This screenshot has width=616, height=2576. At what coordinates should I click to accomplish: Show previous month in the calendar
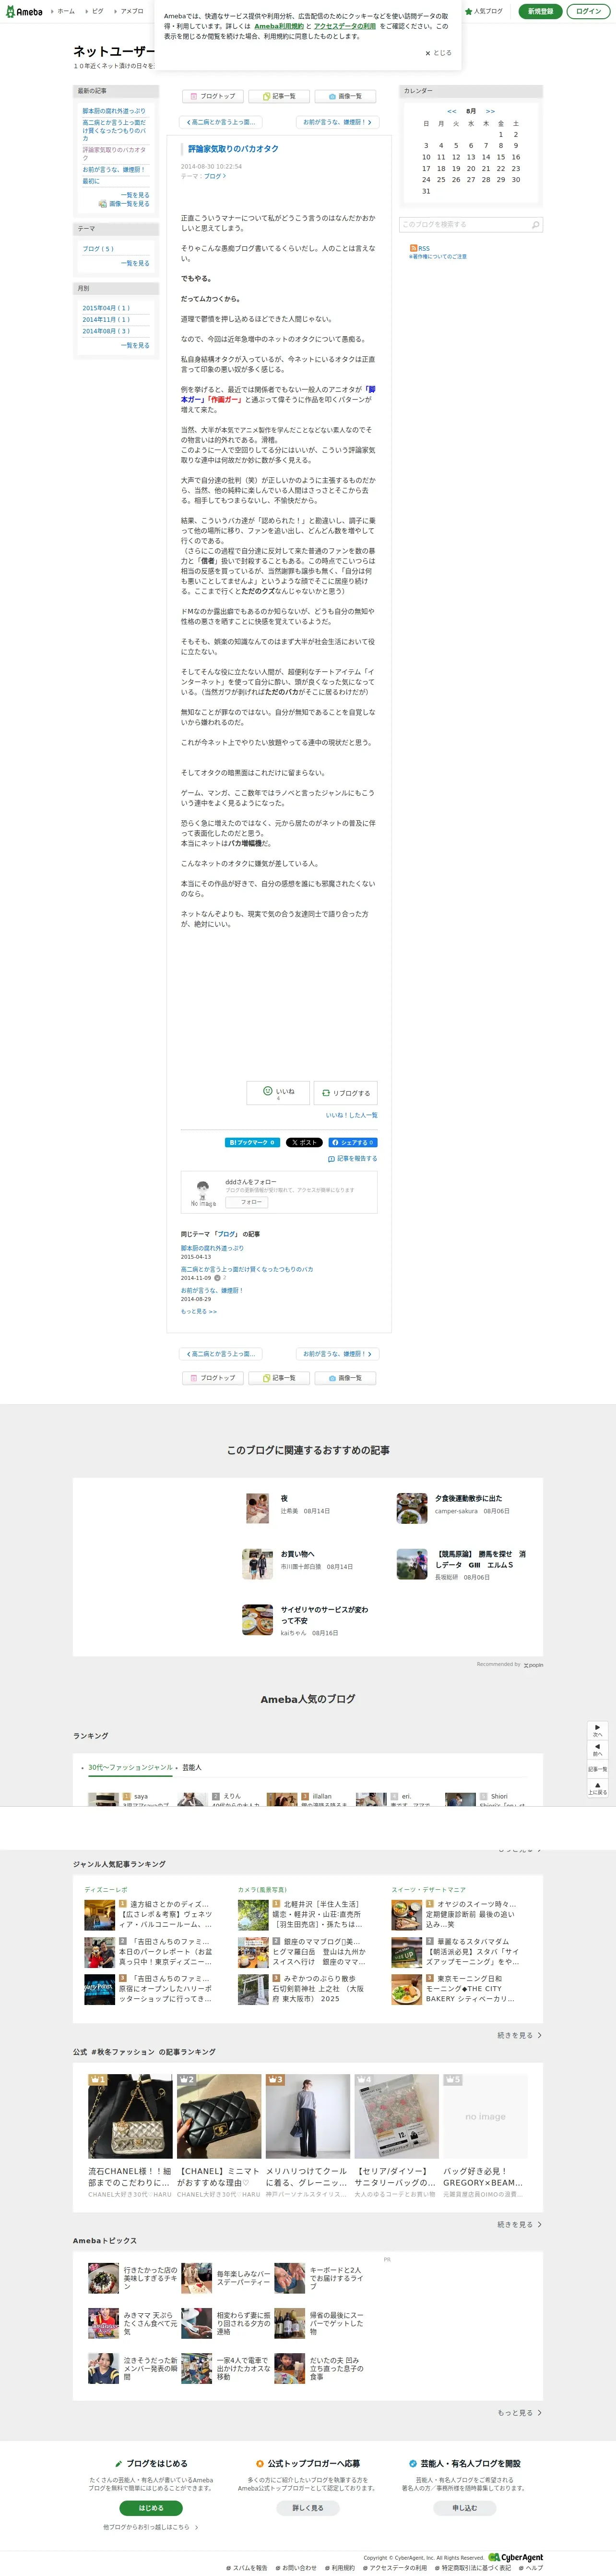coord(451,111)
